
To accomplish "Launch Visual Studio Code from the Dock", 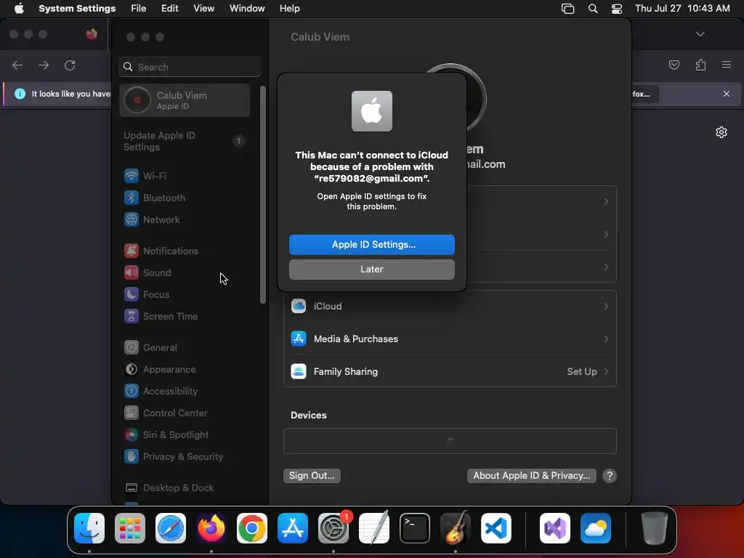I will pyautogui.click(x=496, y=528).
